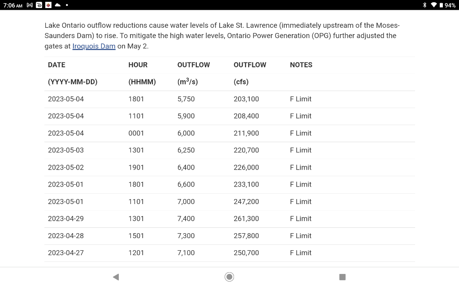459x287 pixels.
Task: Click the HOUR column header
Action: [138, 65]
